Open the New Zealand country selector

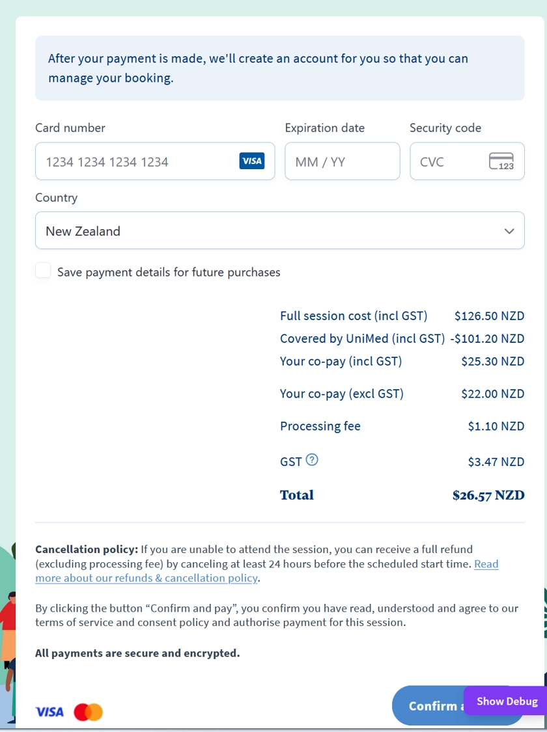point(280,230)
